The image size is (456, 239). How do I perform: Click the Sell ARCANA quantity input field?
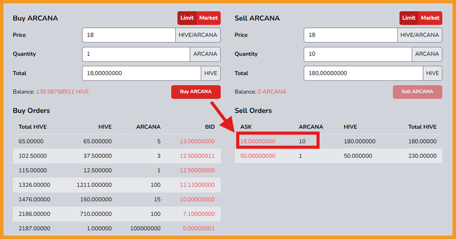(357, 54)
